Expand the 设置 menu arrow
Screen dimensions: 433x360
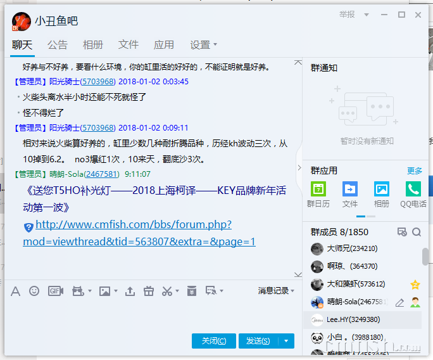coord(215,44)
